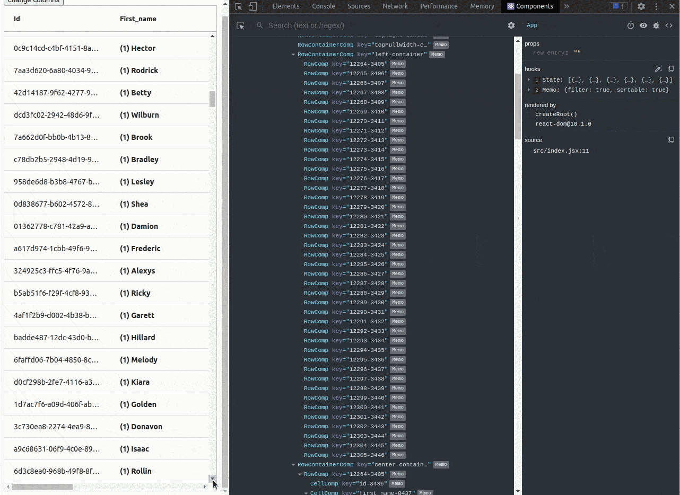Click the table scroll-down arrow
The image size is (680, 495).
tap(213, 479)
